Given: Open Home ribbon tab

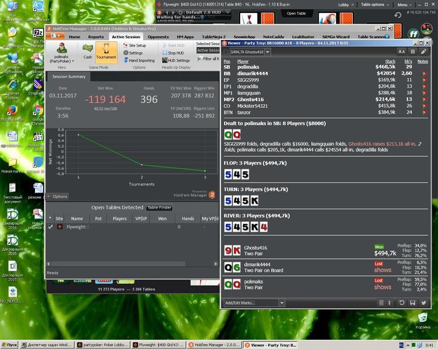Looking at the screenshot, I should 74,37.
